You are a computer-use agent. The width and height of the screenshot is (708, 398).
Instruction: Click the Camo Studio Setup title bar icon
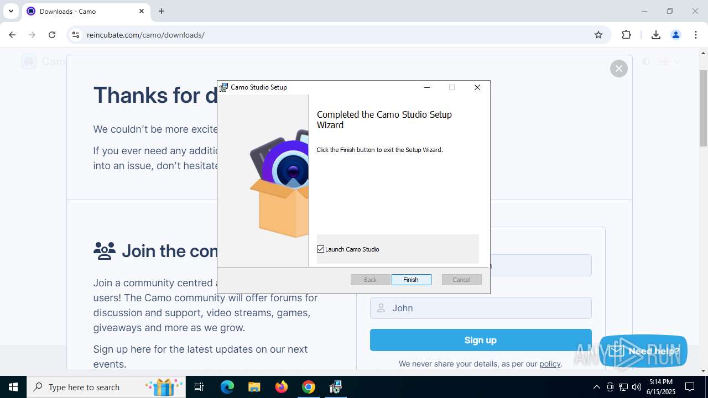(224, 87)
